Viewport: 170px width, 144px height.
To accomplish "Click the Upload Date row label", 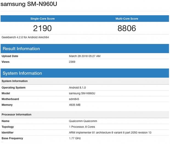I will [x=10, y=56].
